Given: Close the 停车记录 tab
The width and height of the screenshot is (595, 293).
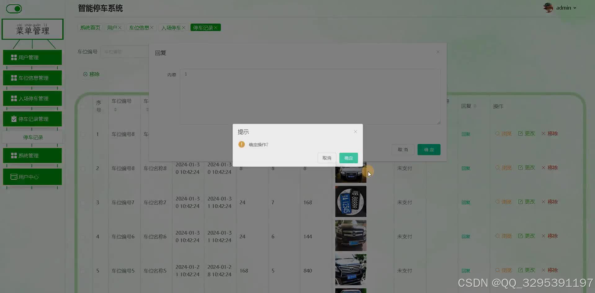Looking at the screenshot, I should pyautogui.click(x=216, y=28).
